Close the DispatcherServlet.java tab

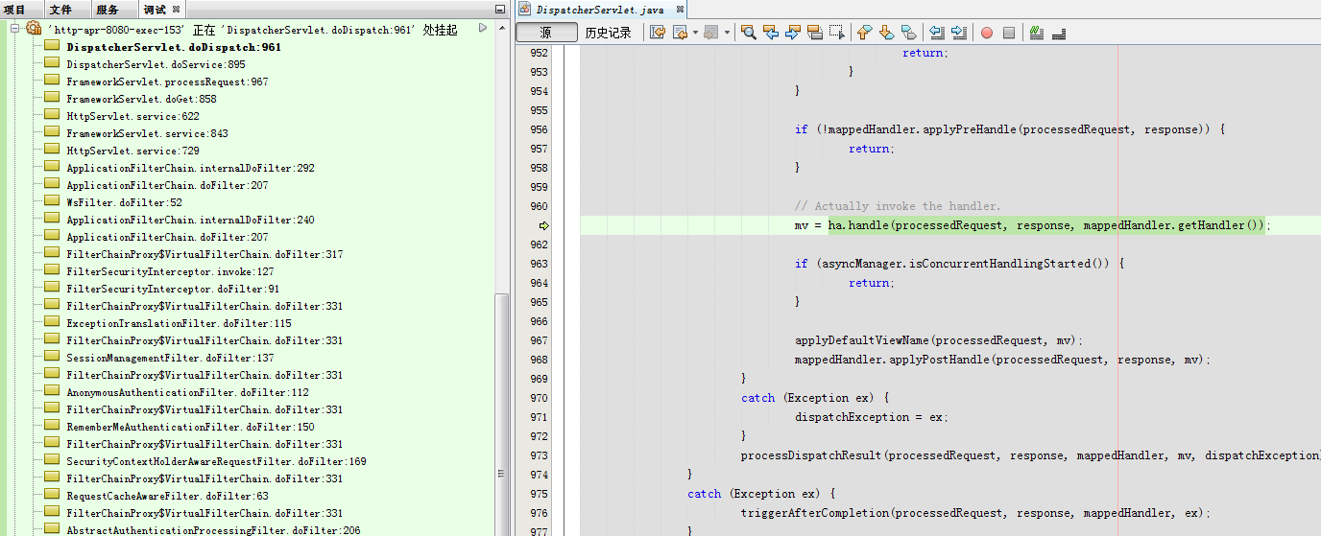680,10
